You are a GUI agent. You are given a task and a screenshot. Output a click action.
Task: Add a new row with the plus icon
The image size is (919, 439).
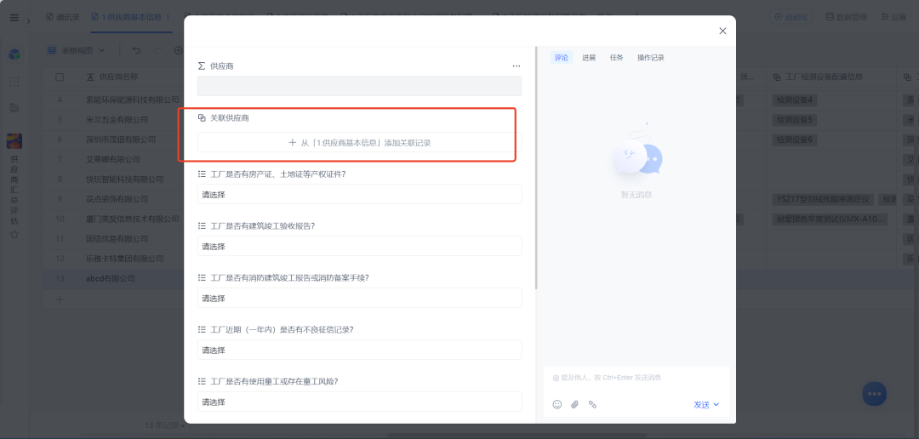[x=60, y=299]
